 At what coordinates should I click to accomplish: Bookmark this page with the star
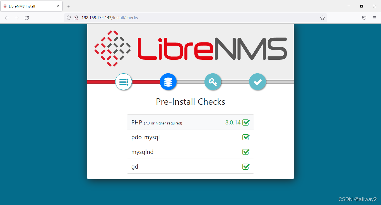[322, 18]
